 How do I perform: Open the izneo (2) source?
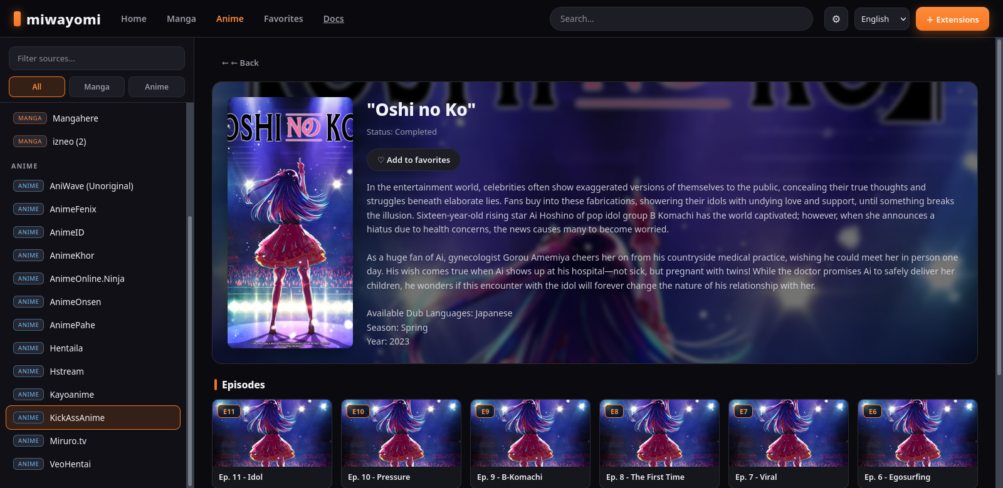click(93, 142)
